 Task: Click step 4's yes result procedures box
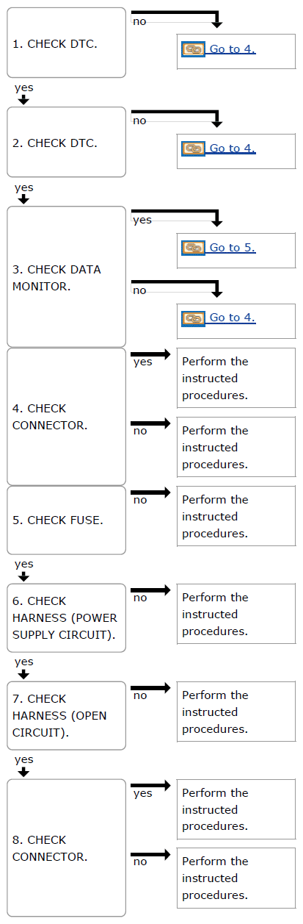coord(236,379)
